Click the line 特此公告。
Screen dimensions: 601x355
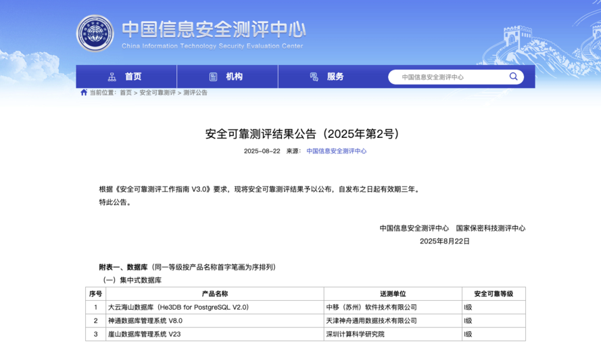point(116,202)
